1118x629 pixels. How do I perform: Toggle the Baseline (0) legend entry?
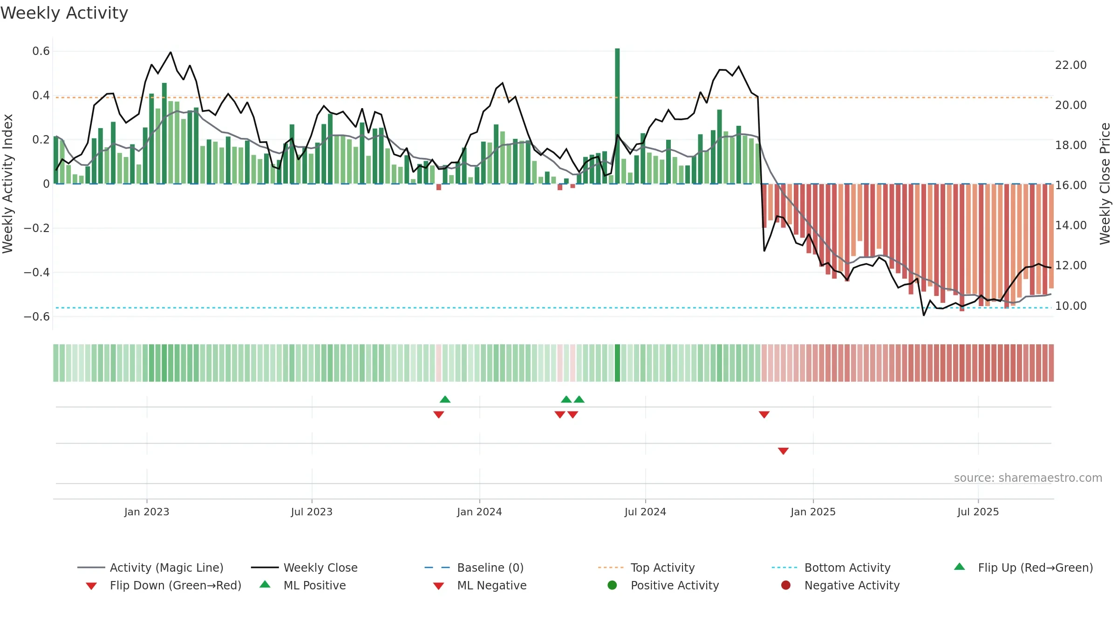[474, 567]
